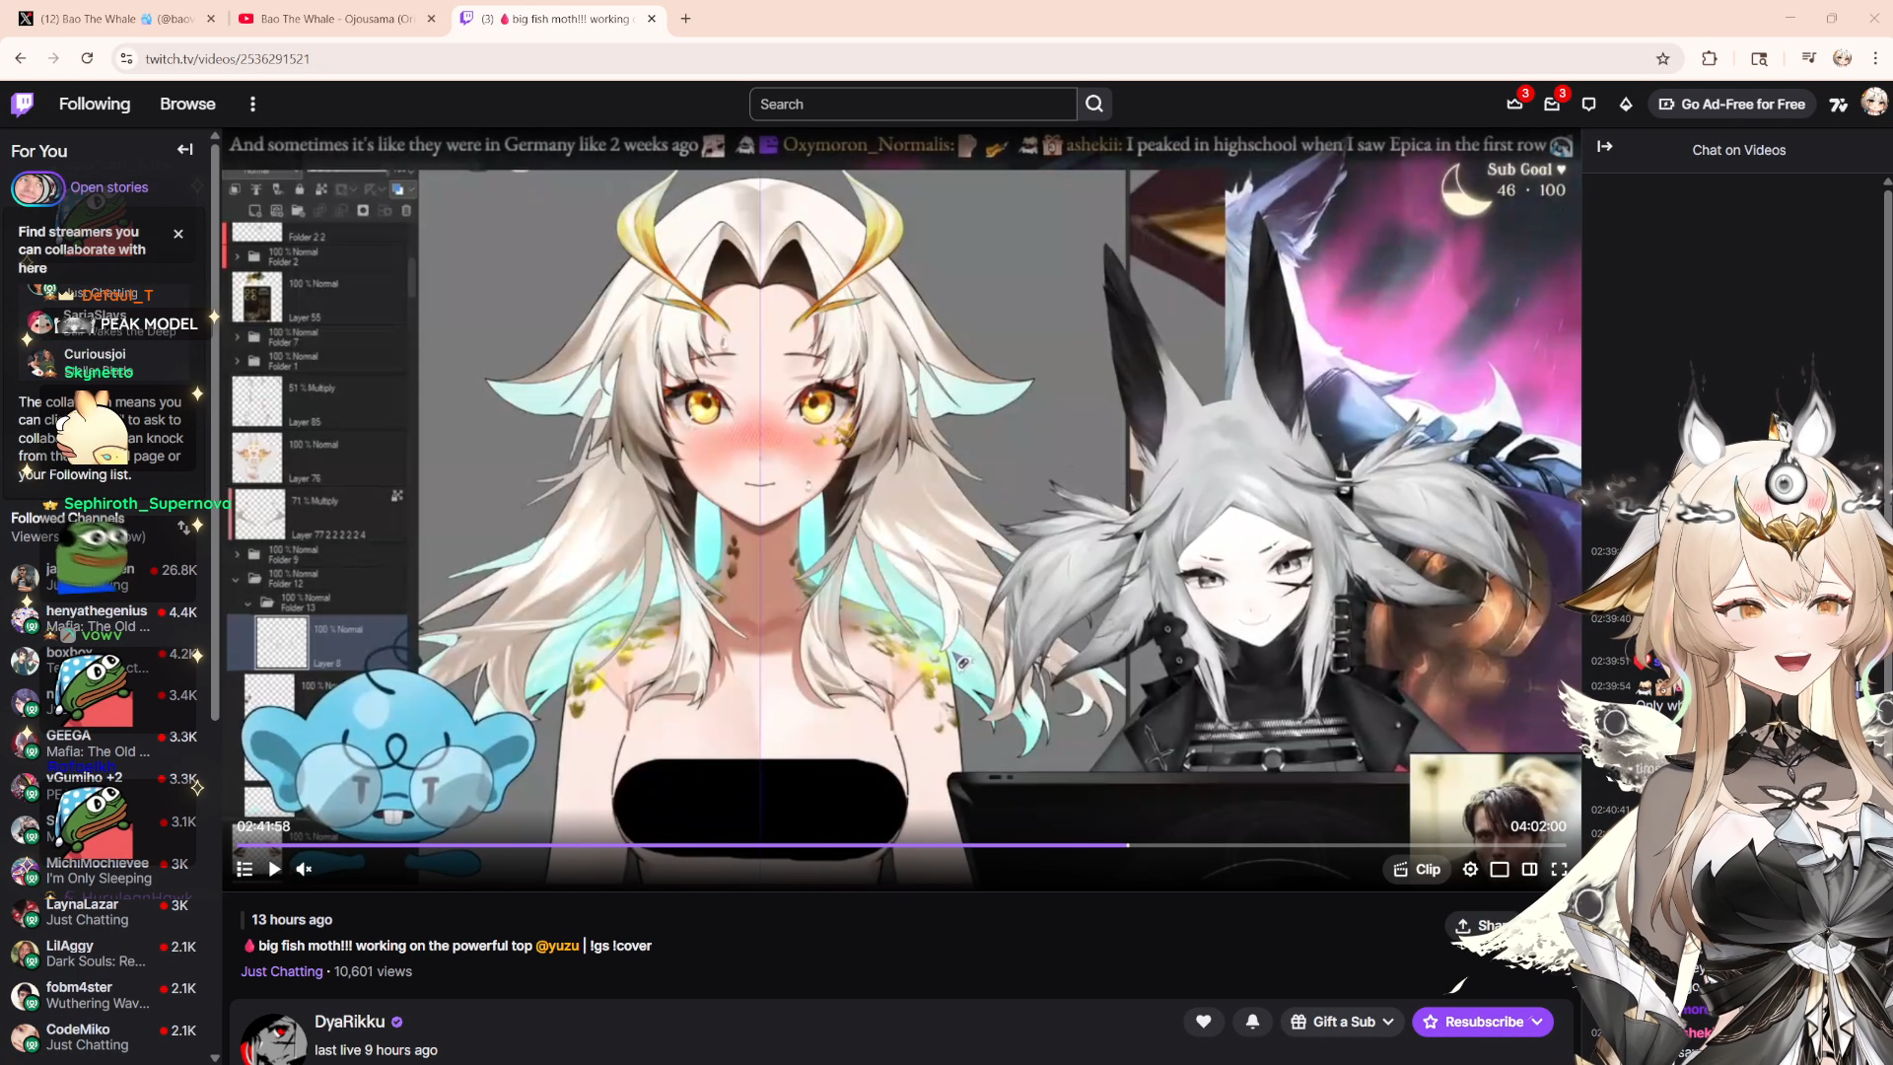Play the video
The image size is (1893, 1065).
tap(274, 869)
